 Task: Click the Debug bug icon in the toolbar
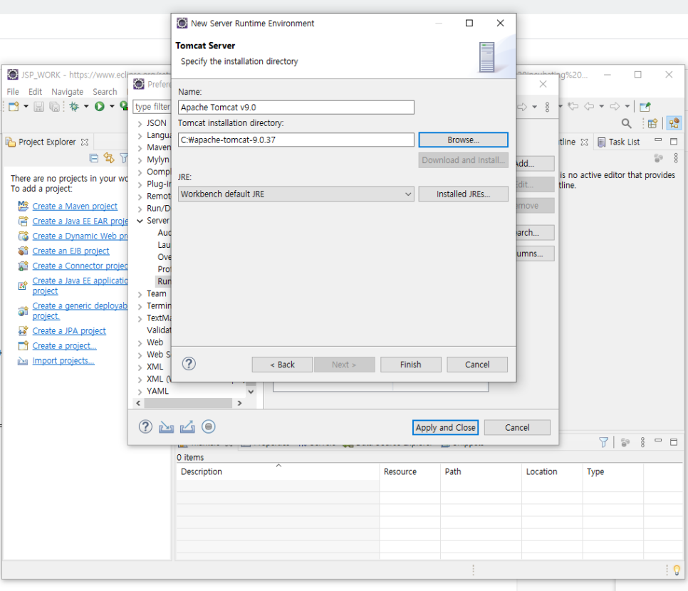coord(74,107)
